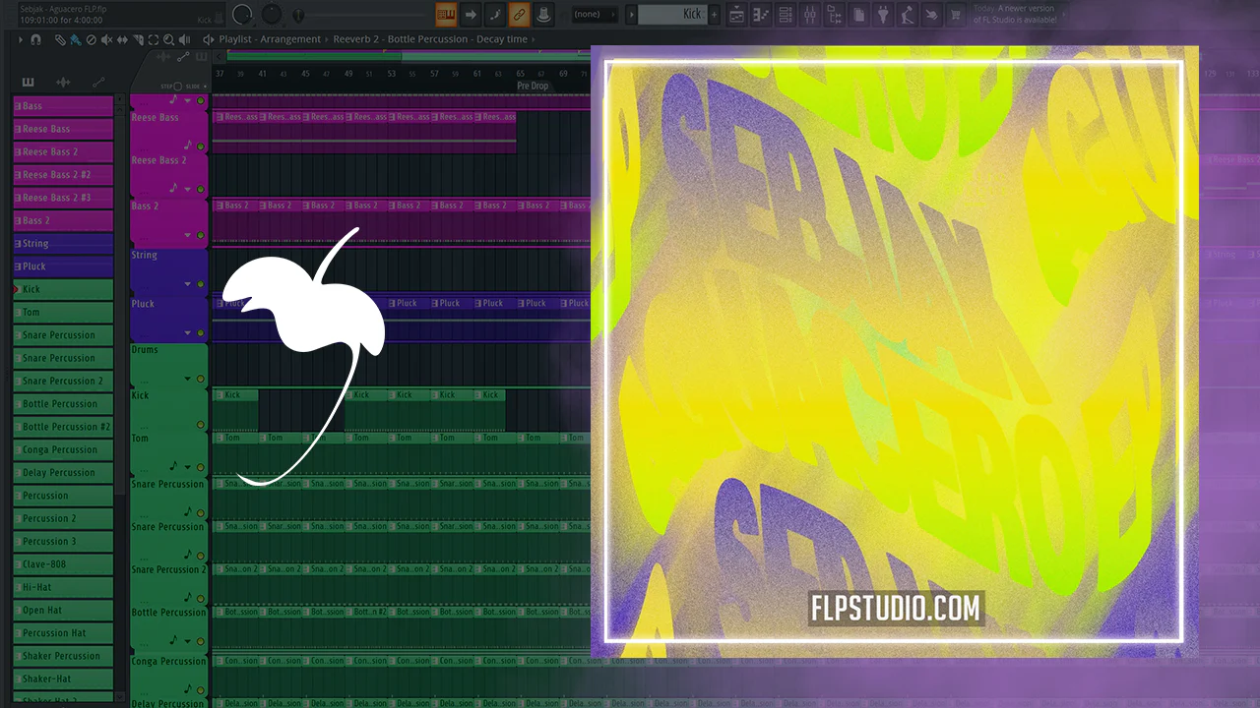Select the Tom pattern in picker
This screenshot has width=1260, height=708.
pyautogui.click(x=63, y=312)
